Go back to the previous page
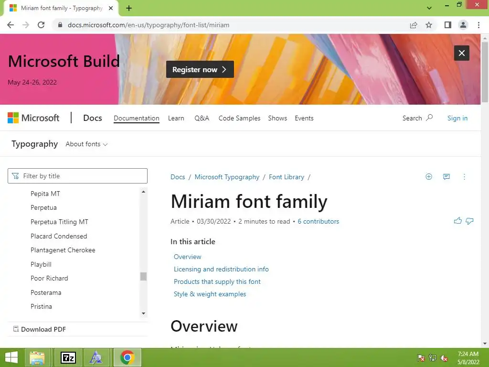The height and width of the screenshot is (367, 489). [x=11, y=25]
